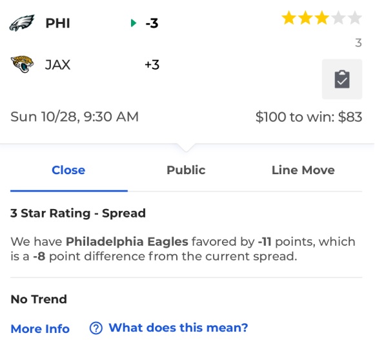Click the green arrow next to PHI spread
375x340 pixels.
tap(134, 23)
